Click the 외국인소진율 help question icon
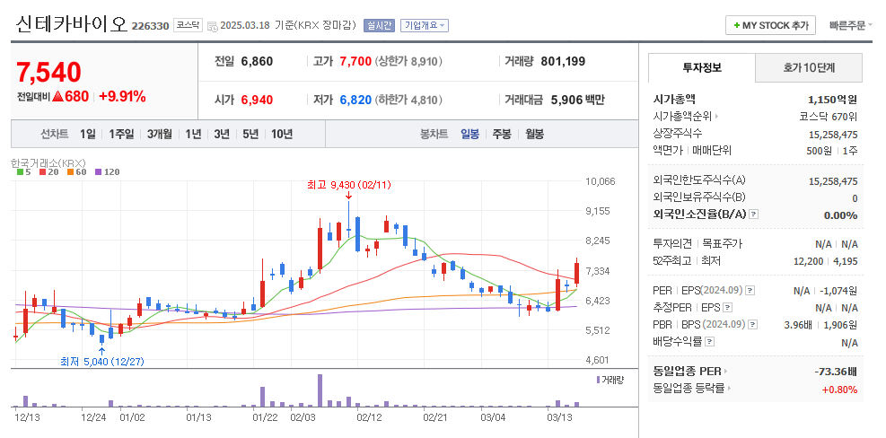The image size is (886, 438). [753, 215]
